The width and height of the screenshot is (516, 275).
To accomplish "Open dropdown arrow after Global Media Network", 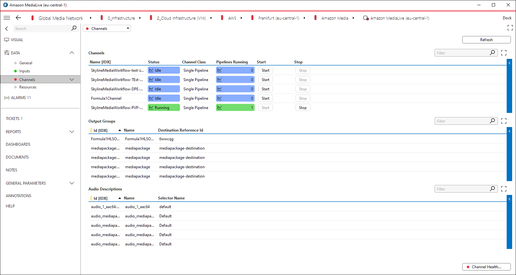I will [x=91, y=18].
